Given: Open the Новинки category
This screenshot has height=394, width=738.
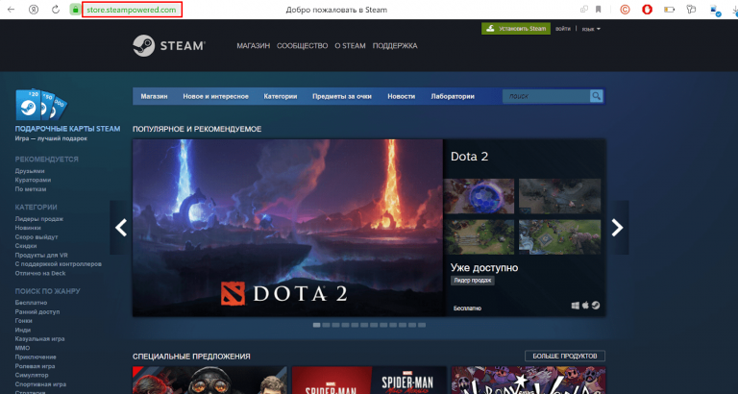Looking at the screenshot, I should 28,228.
